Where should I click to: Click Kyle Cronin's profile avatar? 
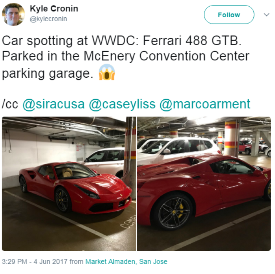pos(13,15)
